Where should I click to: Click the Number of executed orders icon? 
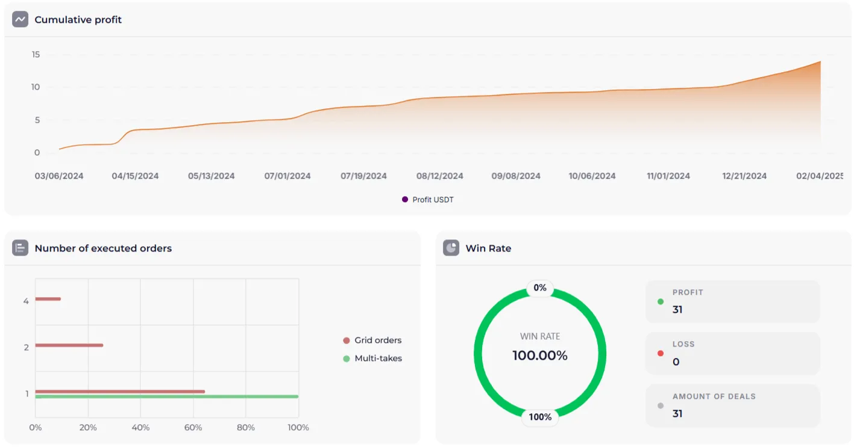(20, 248)
